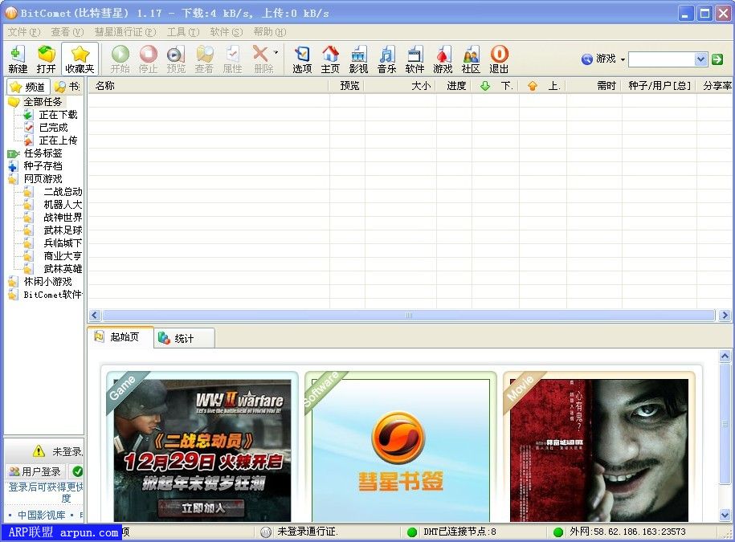Click the 软件 (Software) toolbar icon

[414, 59]
